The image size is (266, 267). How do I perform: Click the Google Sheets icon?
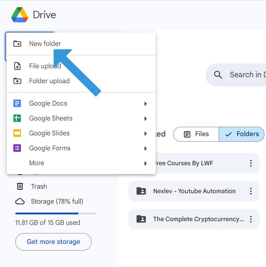pyautogui.click(x=17, y=118)
